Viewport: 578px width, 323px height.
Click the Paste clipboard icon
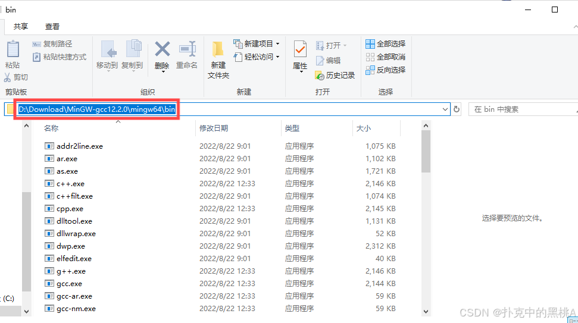pyautogui.click(x=13, y=49)
